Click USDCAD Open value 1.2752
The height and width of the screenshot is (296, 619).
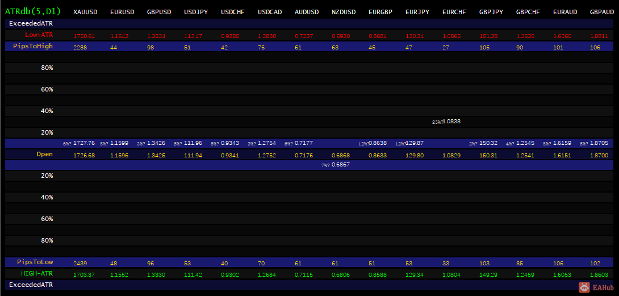(267, 156)
